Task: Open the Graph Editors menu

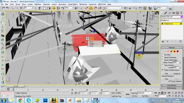Action: [73, 4]
